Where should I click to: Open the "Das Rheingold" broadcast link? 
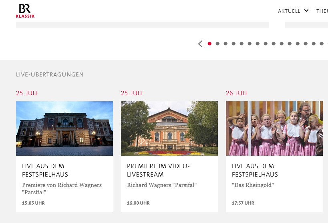[253, 185]
